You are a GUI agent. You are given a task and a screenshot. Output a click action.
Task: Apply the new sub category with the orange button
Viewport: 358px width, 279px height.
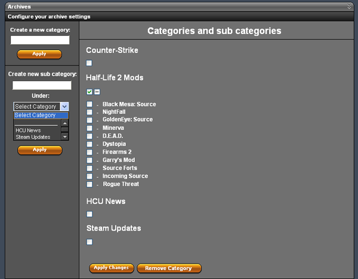point(40,150)
